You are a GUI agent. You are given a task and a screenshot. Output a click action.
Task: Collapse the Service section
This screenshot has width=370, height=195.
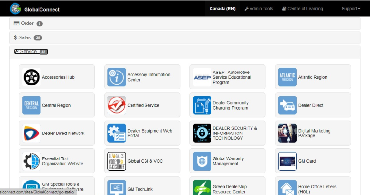(x=185, y=52)
